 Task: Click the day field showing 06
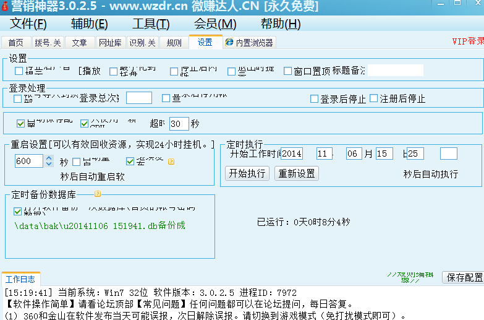coord(354,154)
